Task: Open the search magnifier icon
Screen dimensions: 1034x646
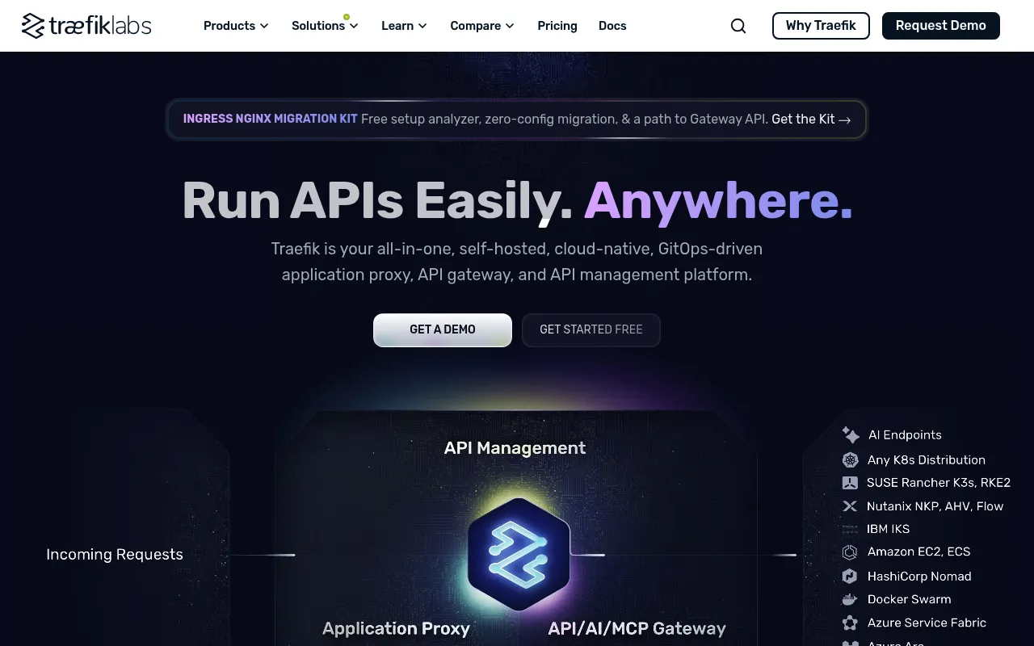Action: point(738,26)
